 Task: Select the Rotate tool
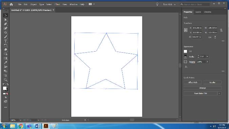point(5,45)
